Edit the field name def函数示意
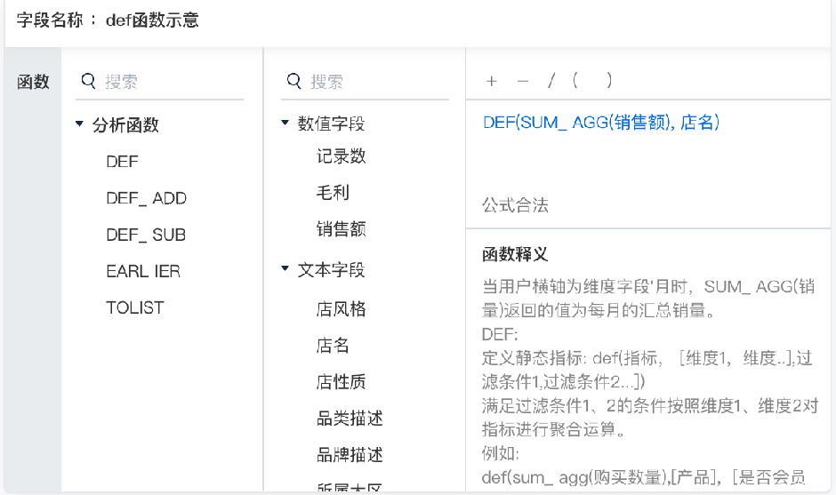The width and height of the screenshot is (836, 495). (x=152, y=20)
